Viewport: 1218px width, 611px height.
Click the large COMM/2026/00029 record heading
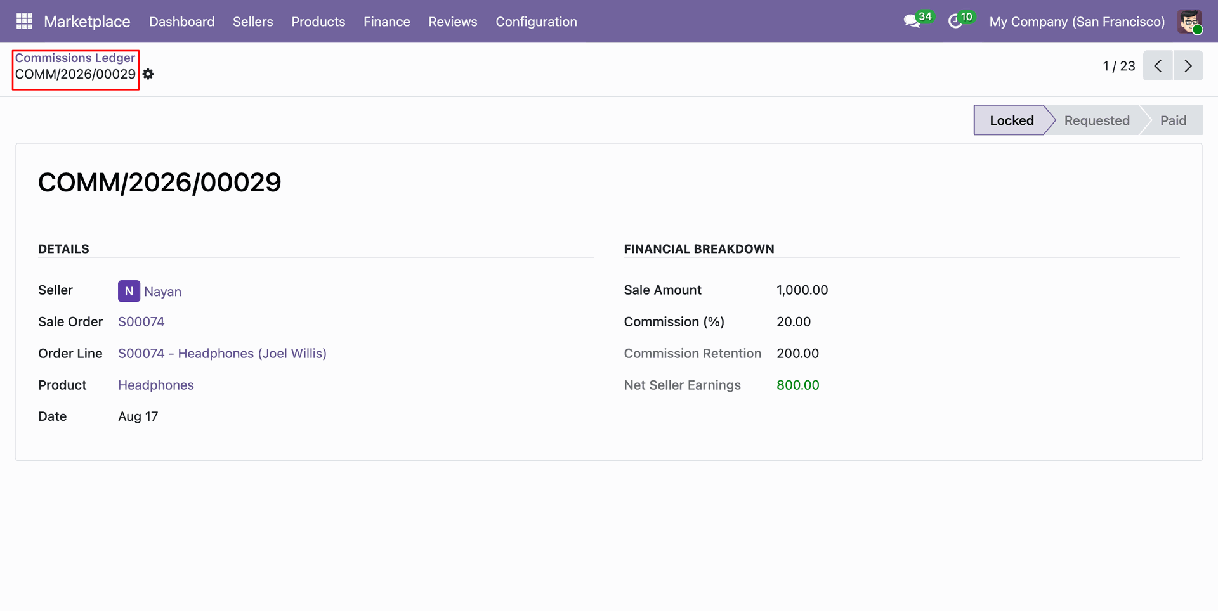[x=160, y=183]
